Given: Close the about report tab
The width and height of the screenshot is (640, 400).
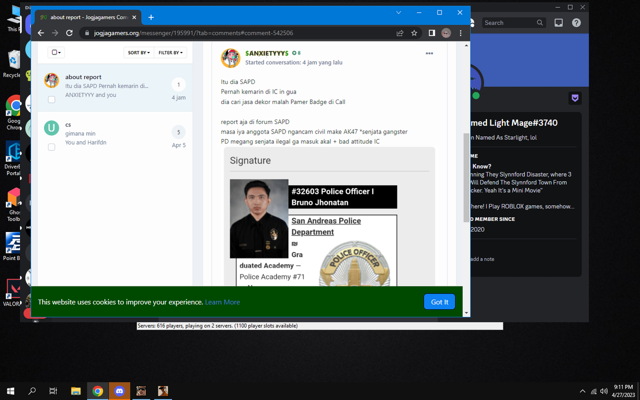Looking at the screenshot, I should [x=134, y=17].
